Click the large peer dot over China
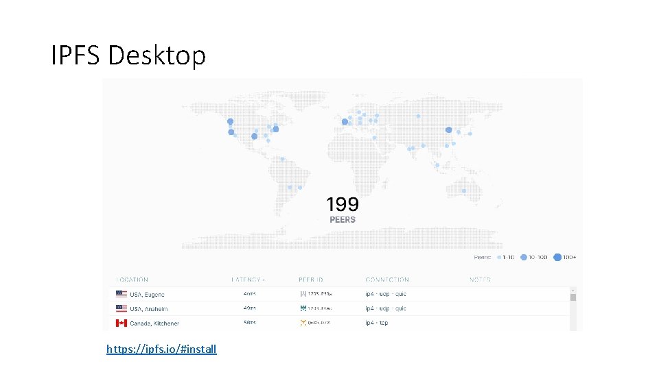659x370 pixels. point(449,130)
